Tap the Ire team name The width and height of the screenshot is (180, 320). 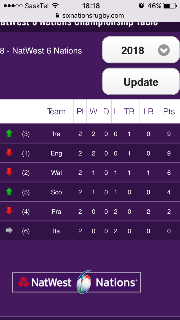point(56,134)
